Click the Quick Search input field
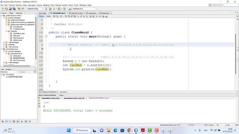The width and height of the screenshot is (239, 134). [225, 5]
